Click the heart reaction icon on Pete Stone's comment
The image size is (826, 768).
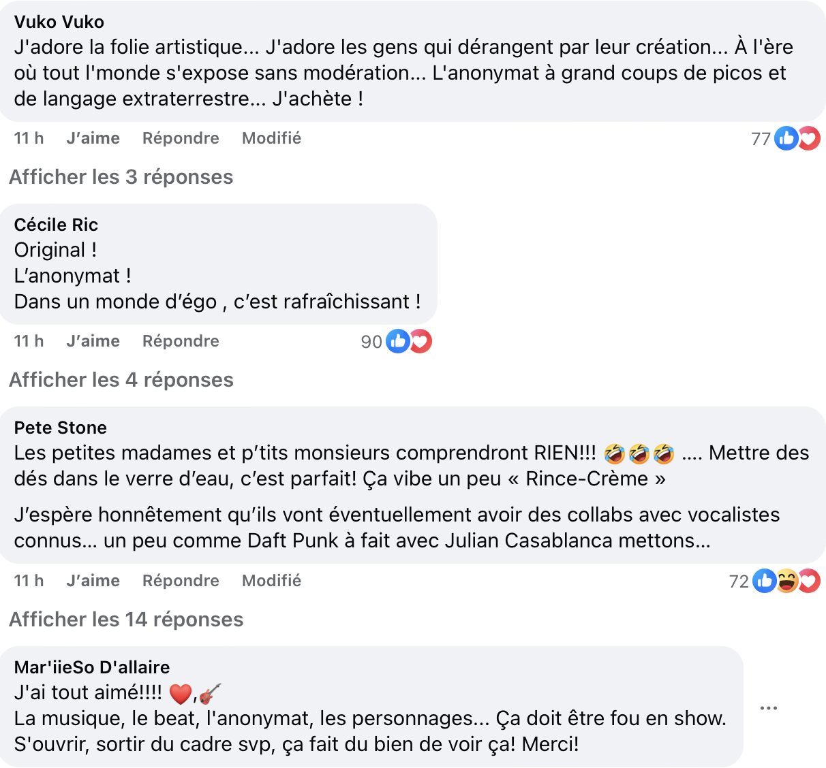(x=809, y=581)
